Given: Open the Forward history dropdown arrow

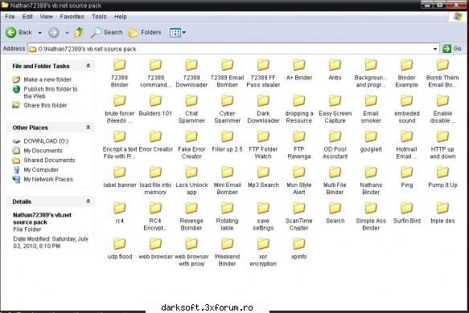Looking at the screenshot, I should tap(67, 33).
